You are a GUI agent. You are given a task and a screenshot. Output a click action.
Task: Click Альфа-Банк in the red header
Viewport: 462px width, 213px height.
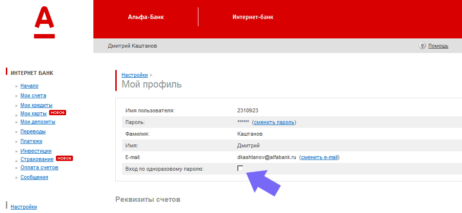pyautogui.click(x=146, y=17)
